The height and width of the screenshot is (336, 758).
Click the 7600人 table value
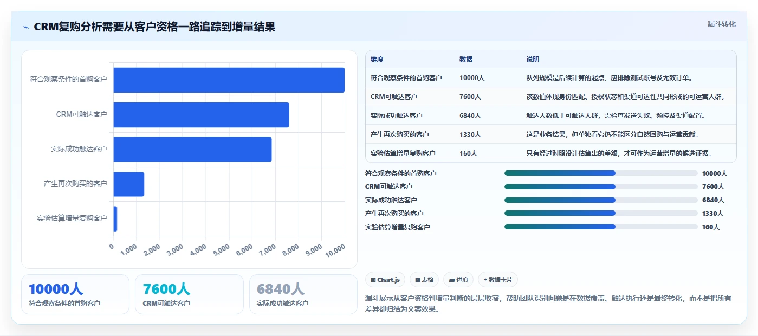pos(470,97)
